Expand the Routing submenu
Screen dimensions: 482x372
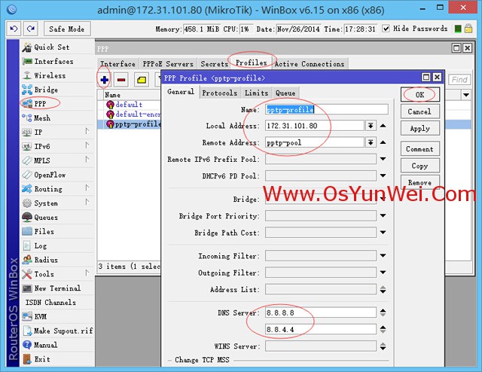point(87,188)
